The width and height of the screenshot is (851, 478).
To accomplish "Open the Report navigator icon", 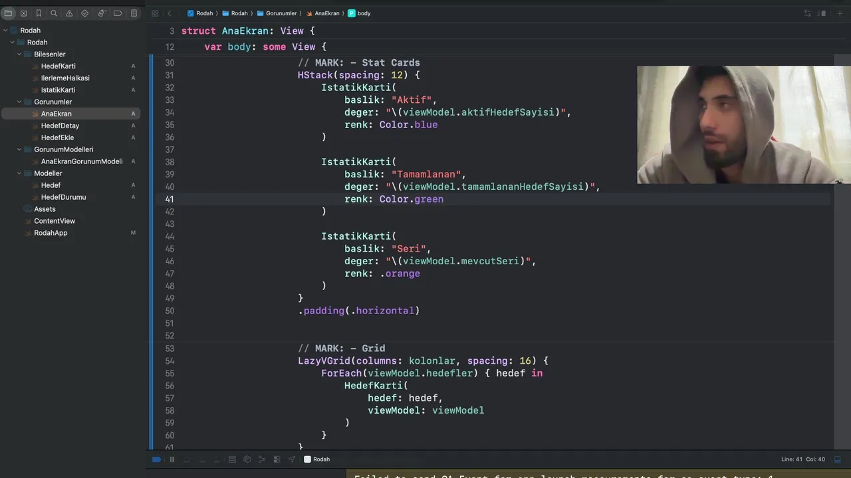I will tap(134, 13).
